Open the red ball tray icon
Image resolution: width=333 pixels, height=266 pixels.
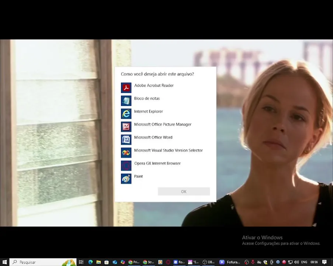click(x=284, y=262)
